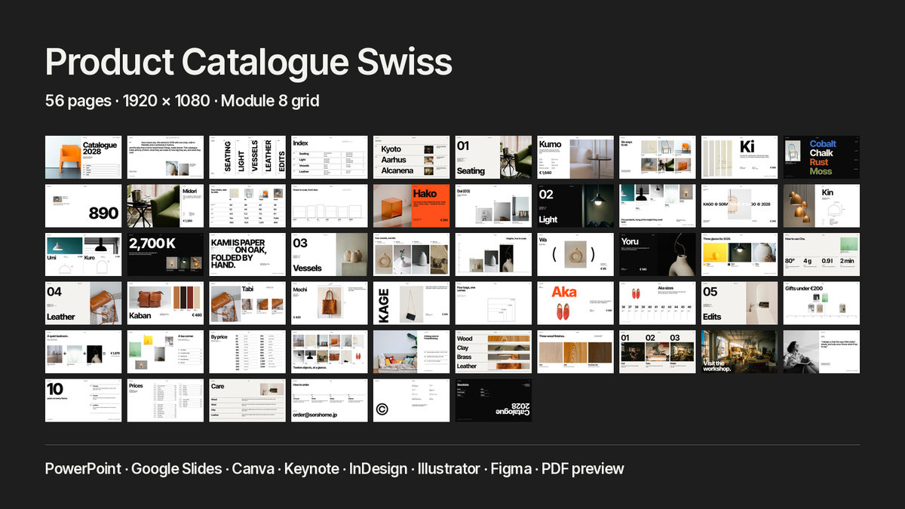Screen dimensions: 905x509
Task: Open the Care instructions slide thumbnail
Action: pos(247,400)
